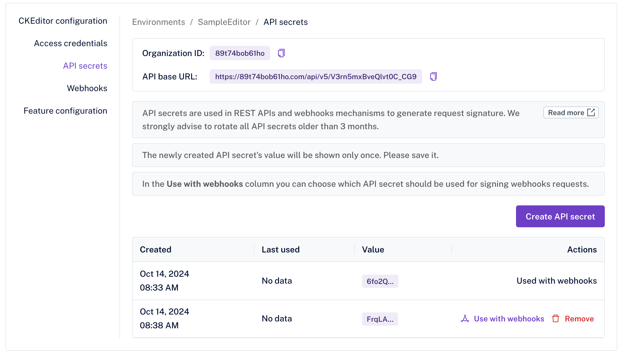Select API secrets in sidebar
This screenshot has height=355, width=621.
coord(85,66)
